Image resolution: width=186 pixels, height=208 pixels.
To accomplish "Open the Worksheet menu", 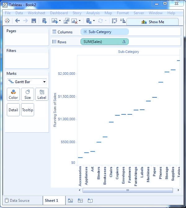I will (37, 13).
